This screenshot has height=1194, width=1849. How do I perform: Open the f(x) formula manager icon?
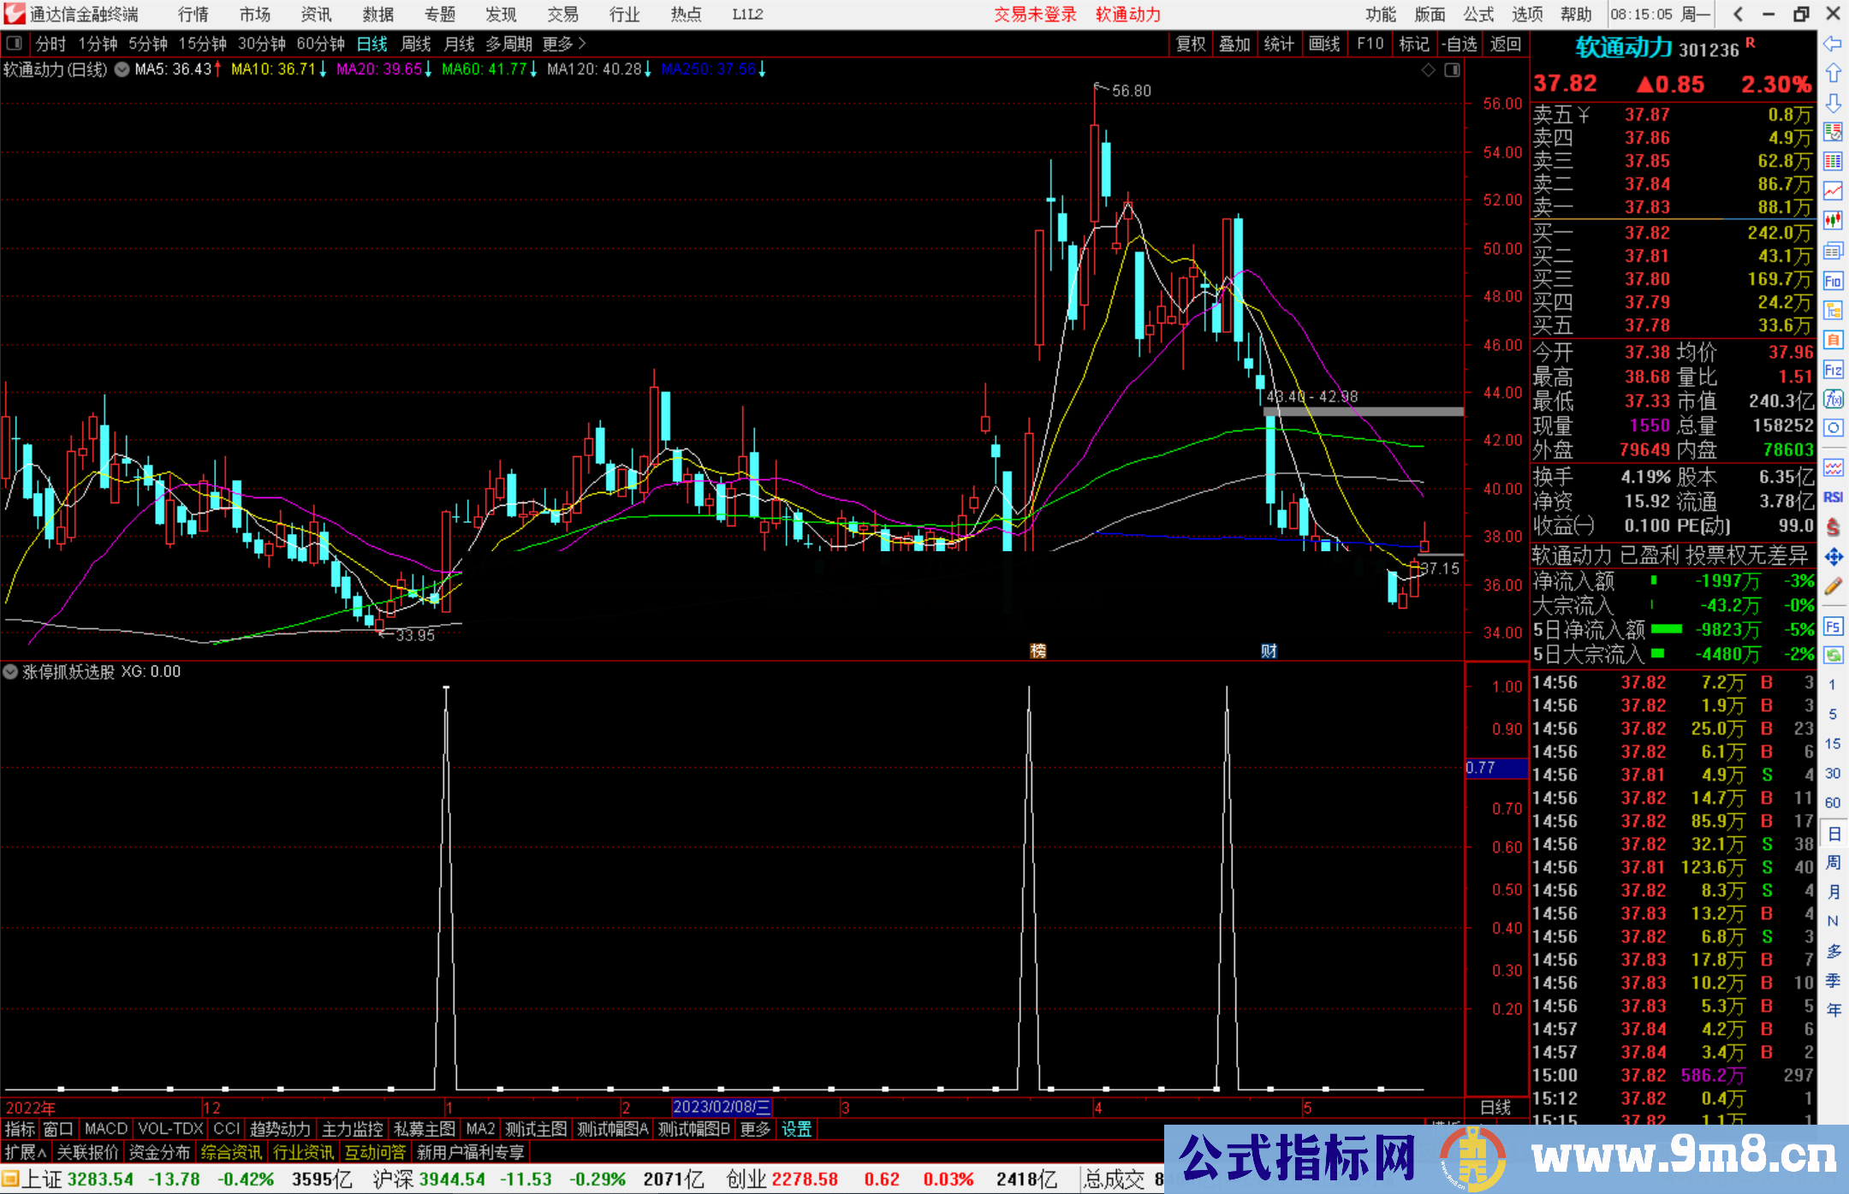[x=1833, y=399]
